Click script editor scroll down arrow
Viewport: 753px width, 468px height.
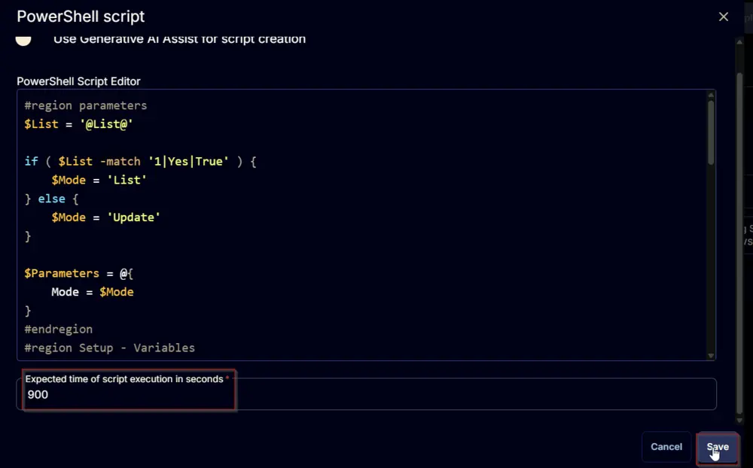pyautogui.click(x=711, y=356)
